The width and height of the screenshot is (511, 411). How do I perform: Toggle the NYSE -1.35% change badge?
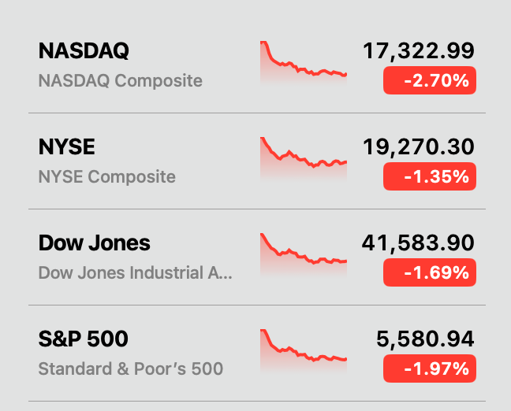pos(430,176)
